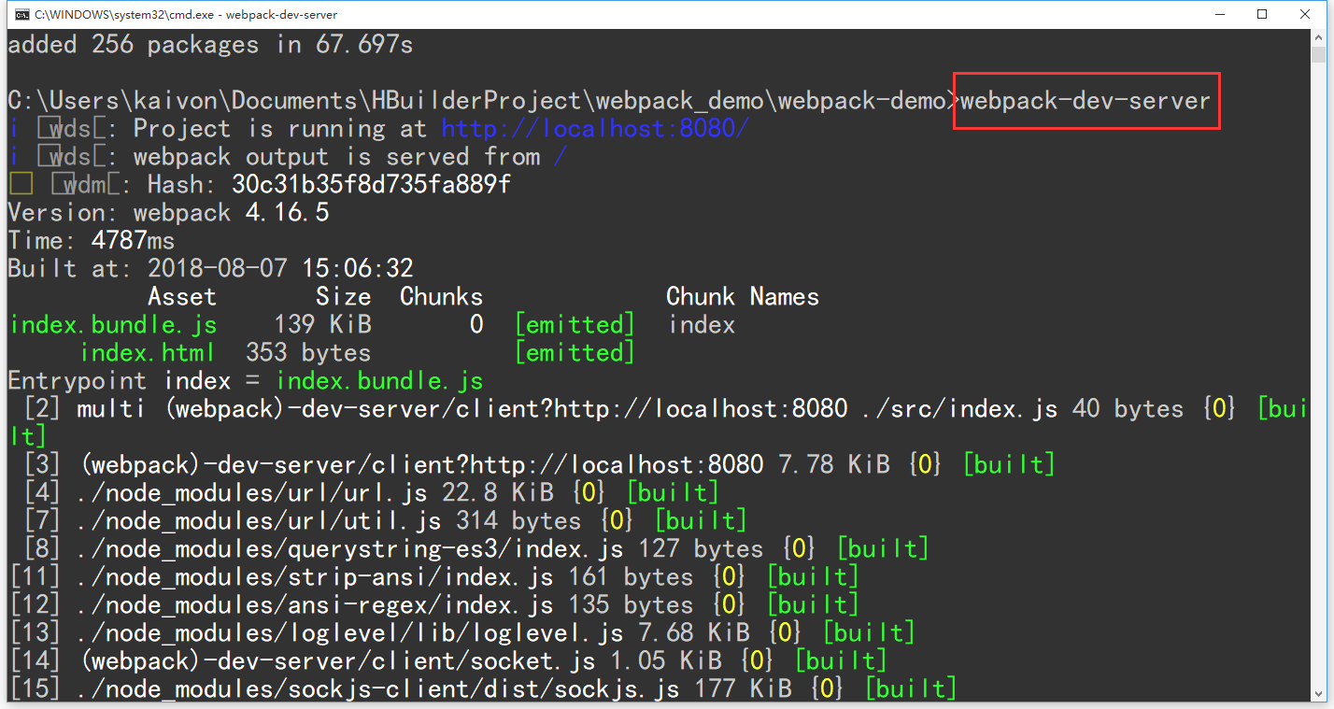Viewport: 1334px width, 709px height.
Task: Open the http://localhost:8080/ project URL
Action: pos(595,128)
